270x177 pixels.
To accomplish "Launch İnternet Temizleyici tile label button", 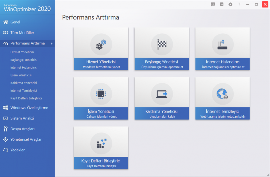I will (x=223, y=113).
